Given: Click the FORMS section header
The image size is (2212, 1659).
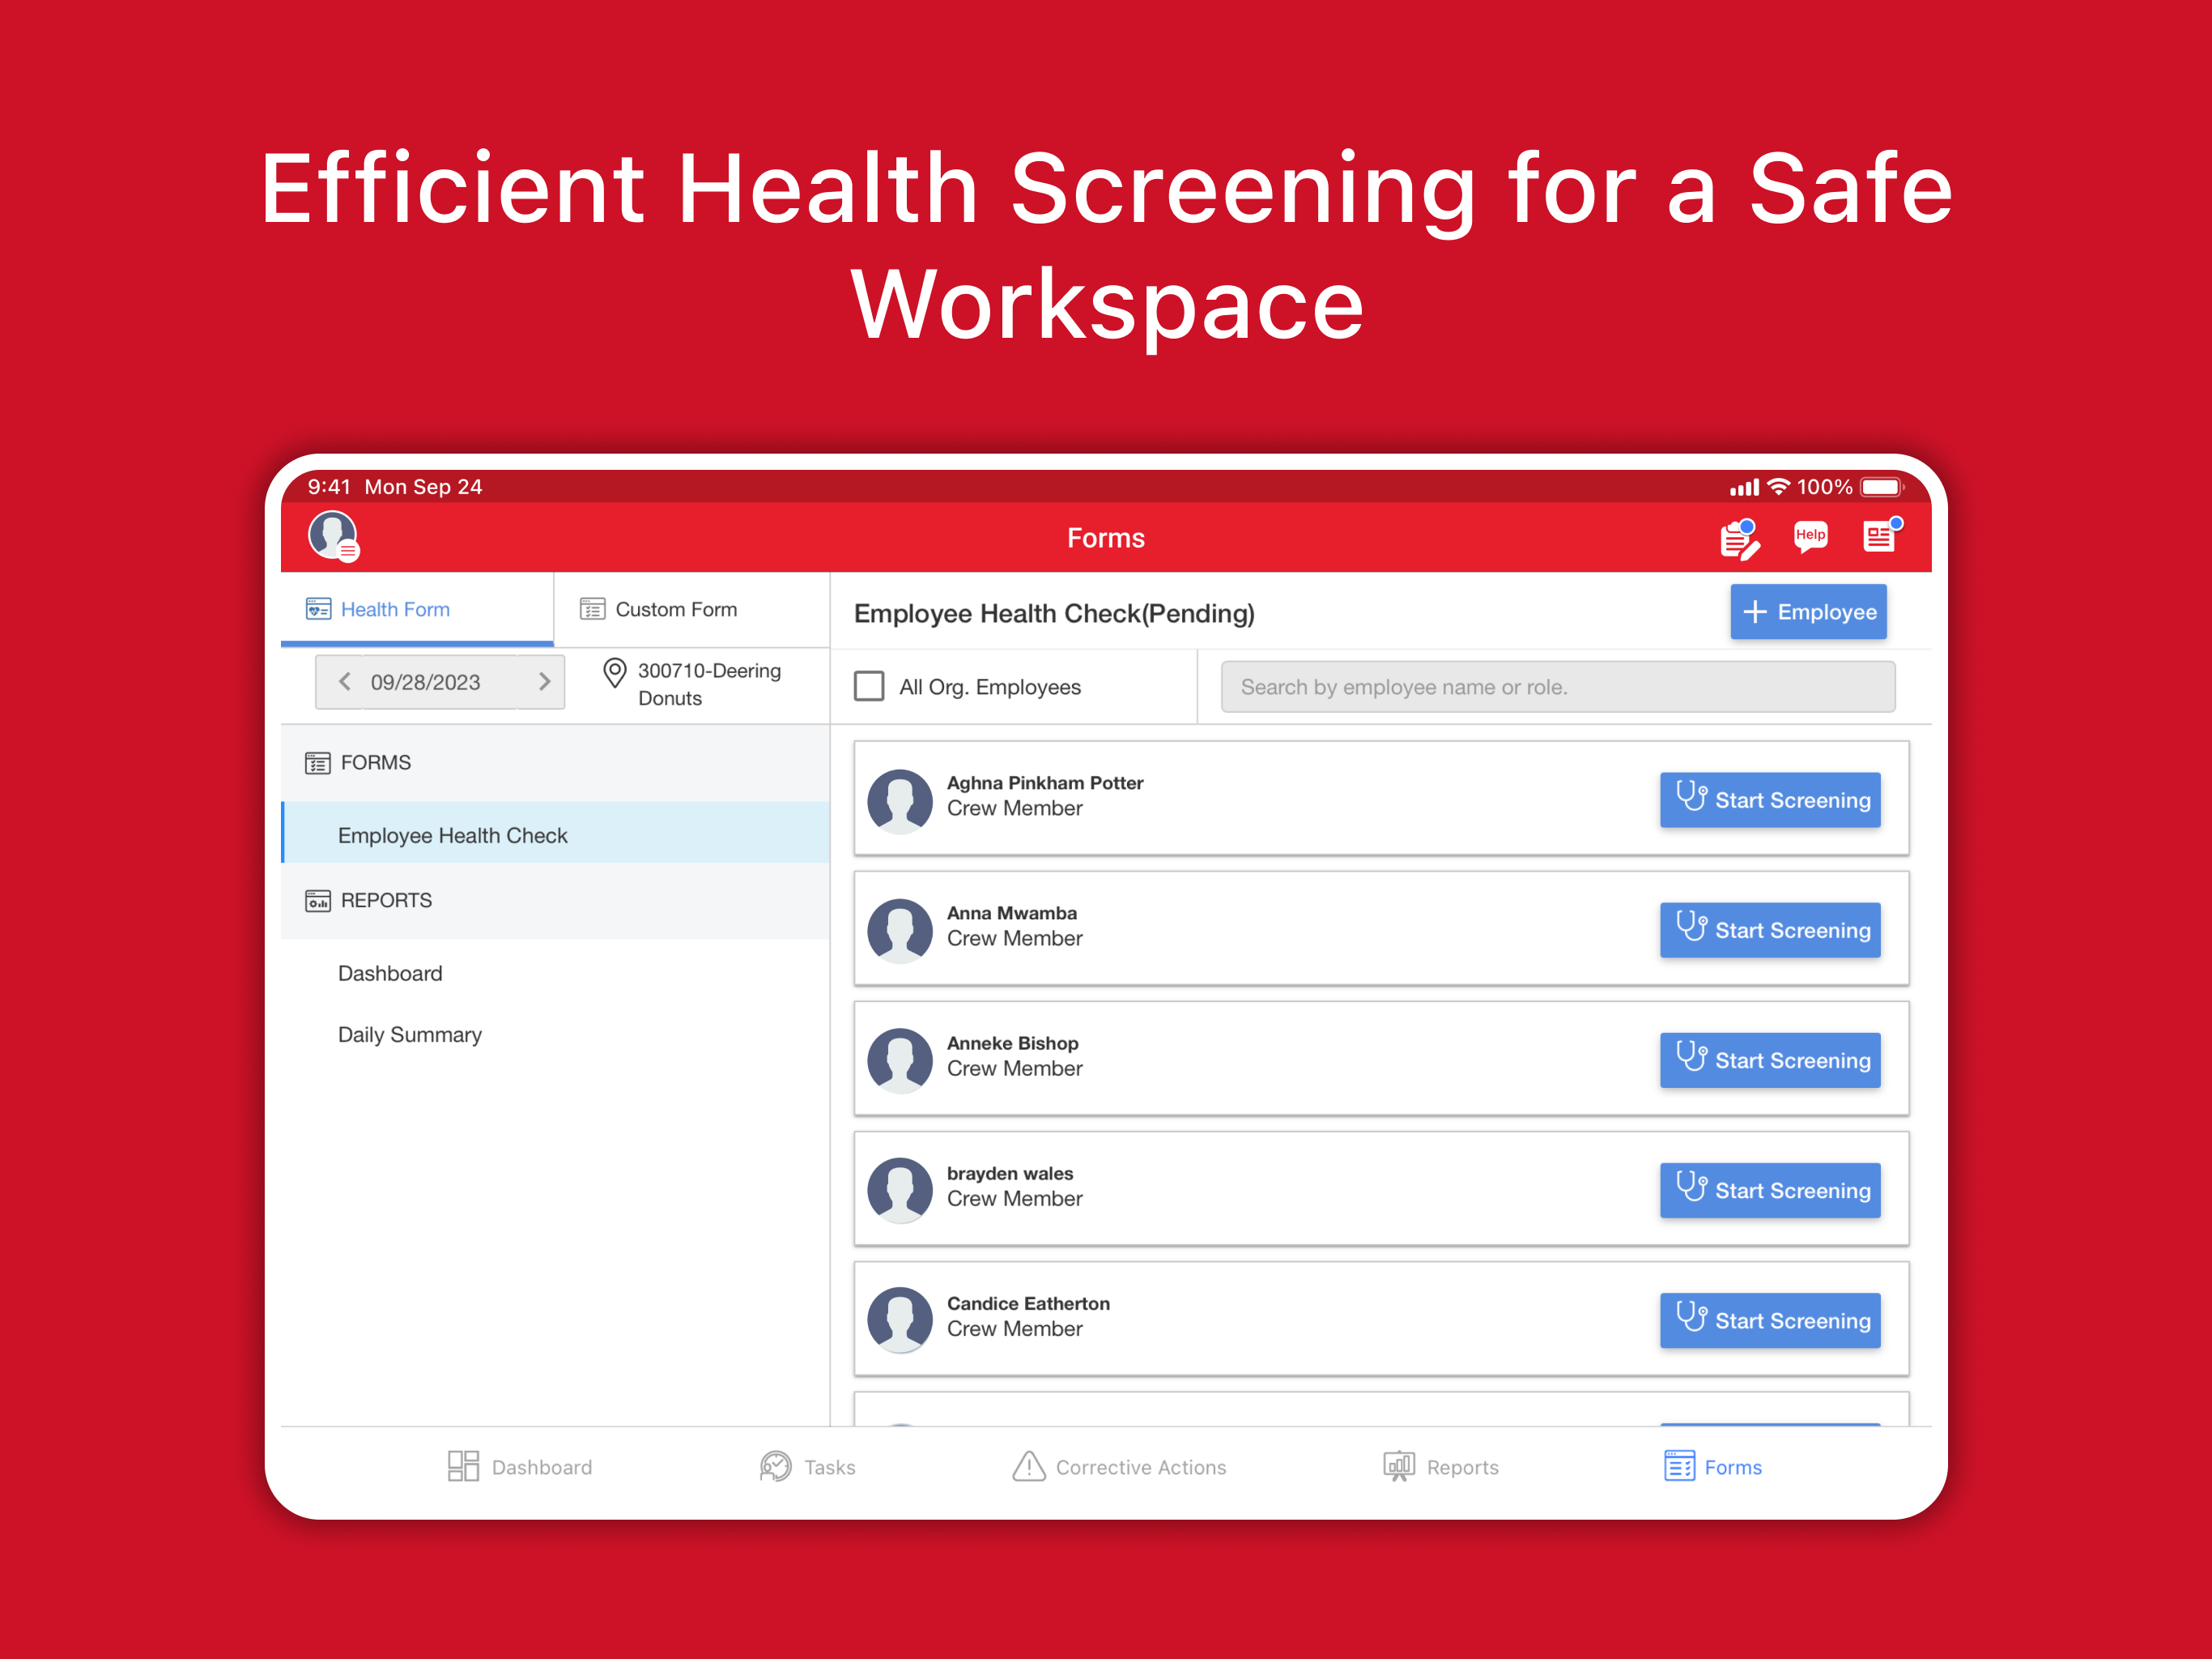Looking at the screenshot, I should [556, 763].
